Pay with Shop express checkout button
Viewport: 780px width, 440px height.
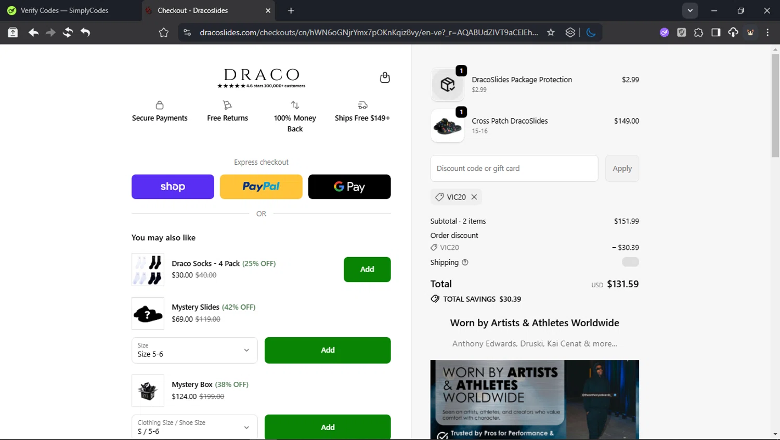pos(173,186)
